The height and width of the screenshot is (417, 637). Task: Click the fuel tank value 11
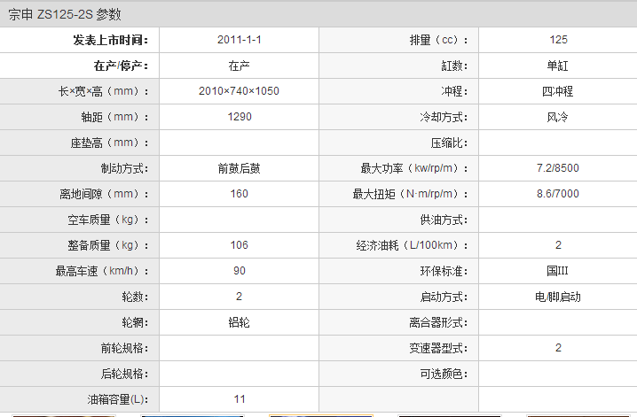pyautogui.click(x=240, y=399)
